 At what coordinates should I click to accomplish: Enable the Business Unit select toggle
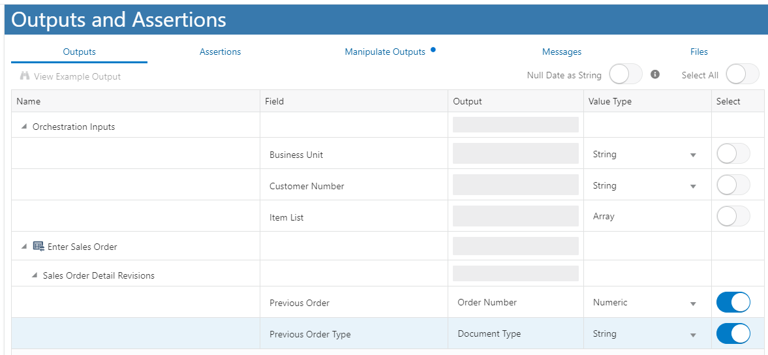click(x=733, y=154)
